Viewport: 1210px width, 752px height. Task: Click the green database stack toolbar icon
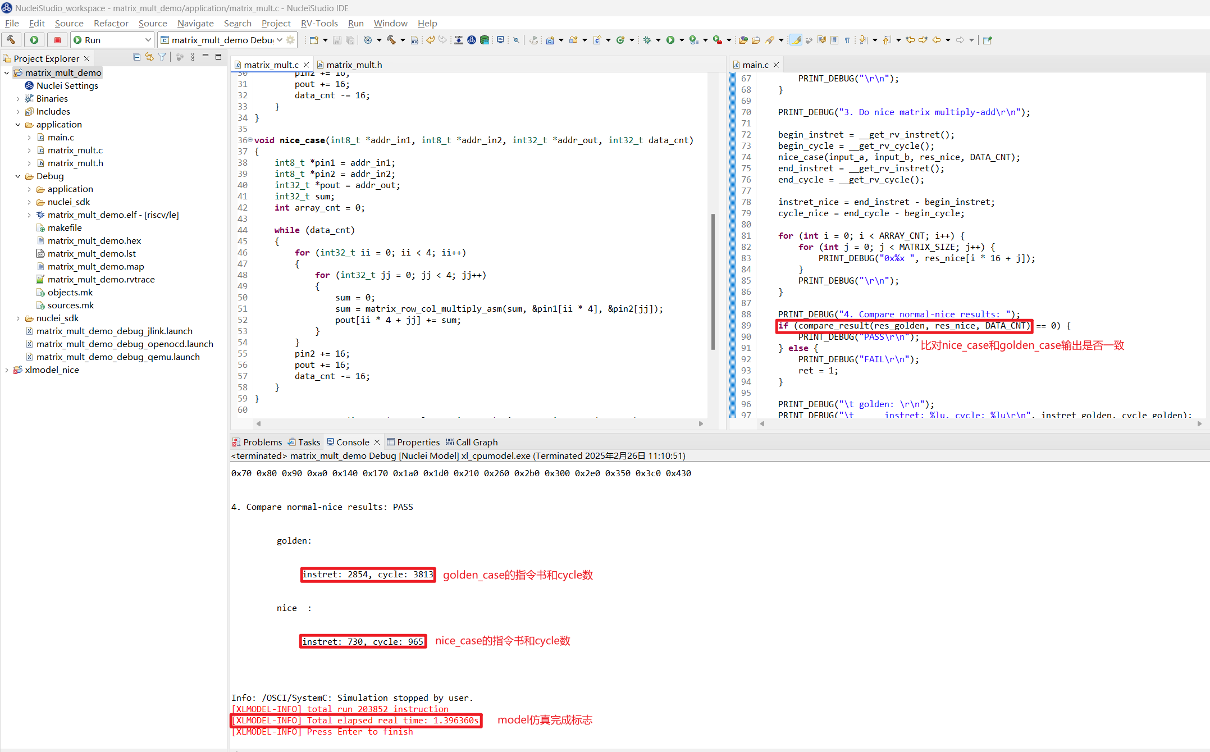[485, 40]
